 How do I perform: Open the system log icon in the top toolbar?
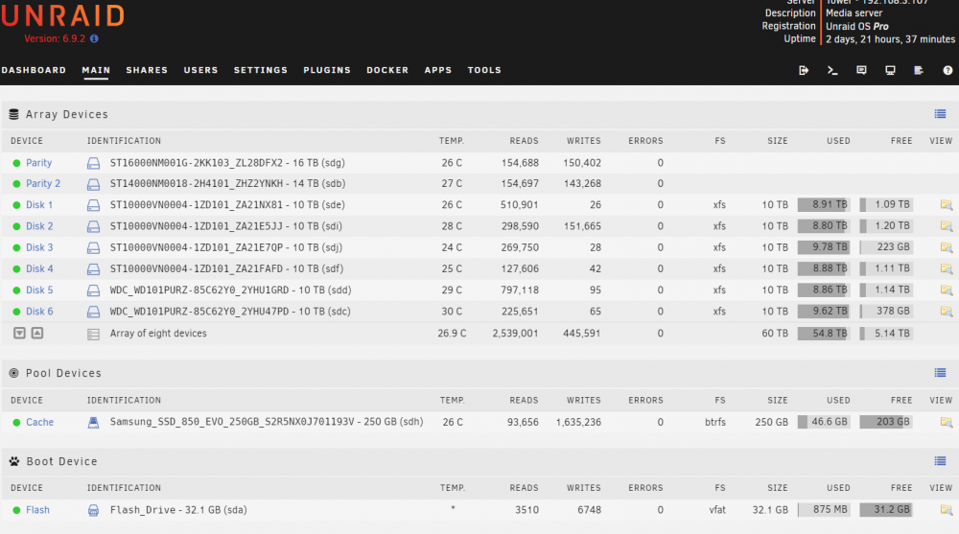coord(919,70)
